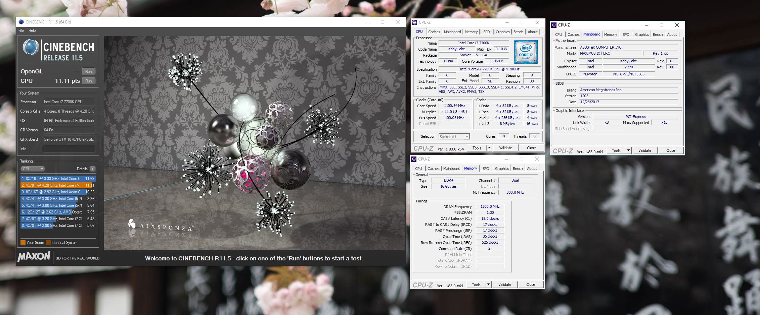The width and height of the screenshot is (760, 315).
Task: Select ranking entry 8C/16T @ 2.92 GHz Xeon
Action: pos(58,192)
